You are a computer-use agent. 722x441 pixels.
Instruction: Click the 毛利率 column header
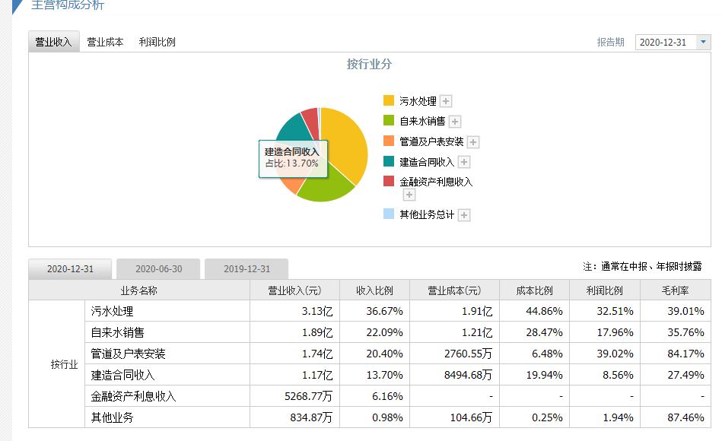coord(675,290)
